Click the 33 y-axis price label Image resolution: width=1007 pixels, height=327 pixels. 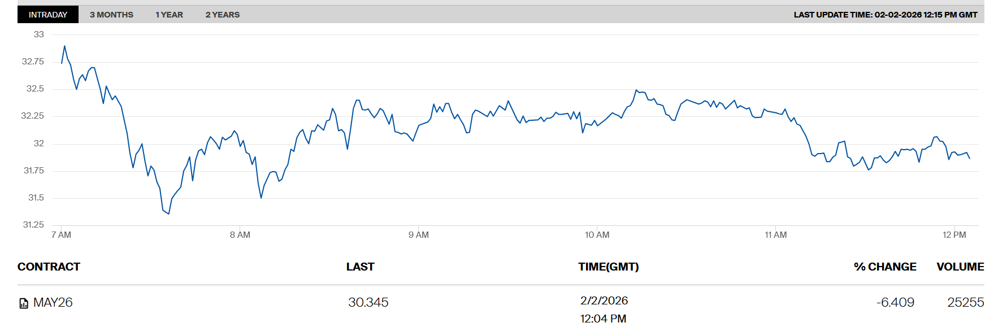tap(38, 34)
